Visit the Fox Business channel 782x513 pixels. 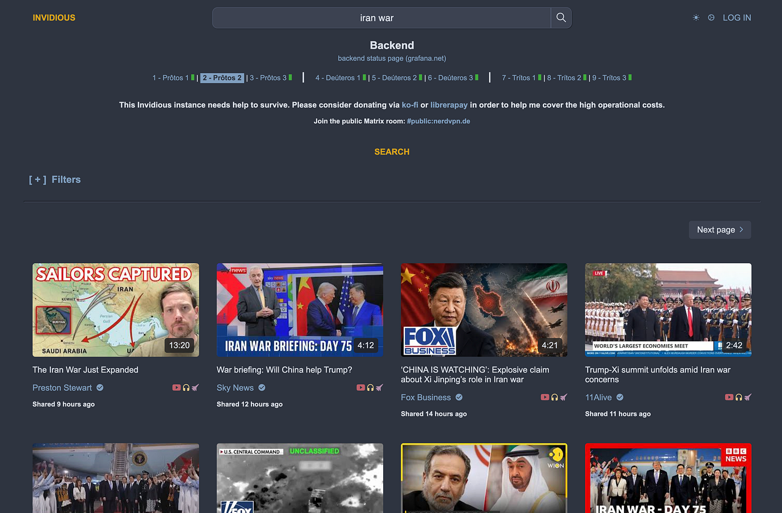(x=426, y=397)
